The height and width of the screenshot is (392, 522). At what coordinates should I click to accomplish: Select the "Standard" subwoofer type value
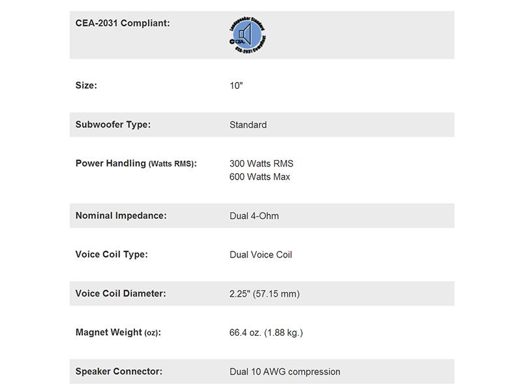248,125
